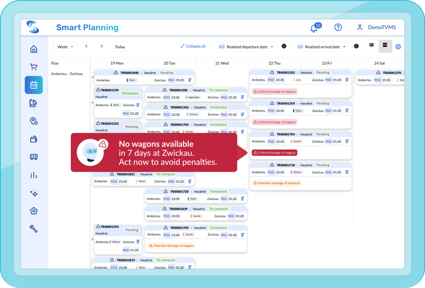Go to Home in the sidebar
This screenshot has height=288, width=425.
click(x=34, y=49)
